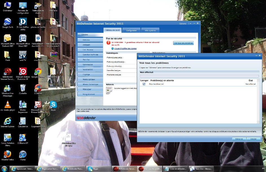Open Google Earth desktop shortcut
The image size is (266, 172).
tap(8, 23)
